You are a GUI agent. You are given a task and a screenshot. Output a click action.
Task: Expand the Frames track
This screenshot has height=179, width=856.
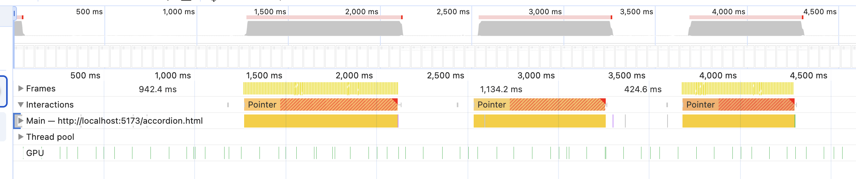click(x=21, y=89)
